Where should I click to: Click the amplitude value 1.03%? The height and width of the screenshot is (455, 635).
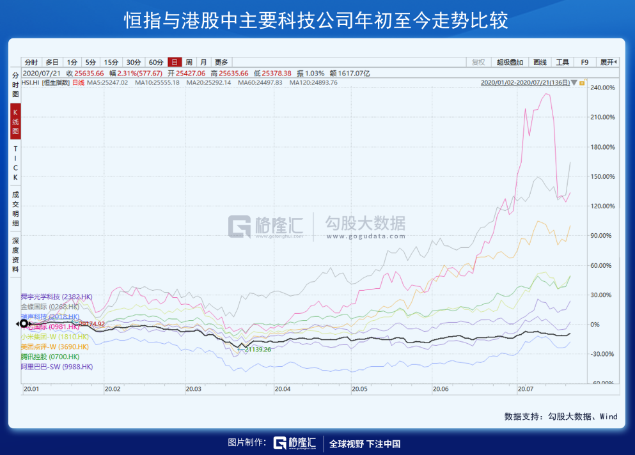click(x=314, y=73)
